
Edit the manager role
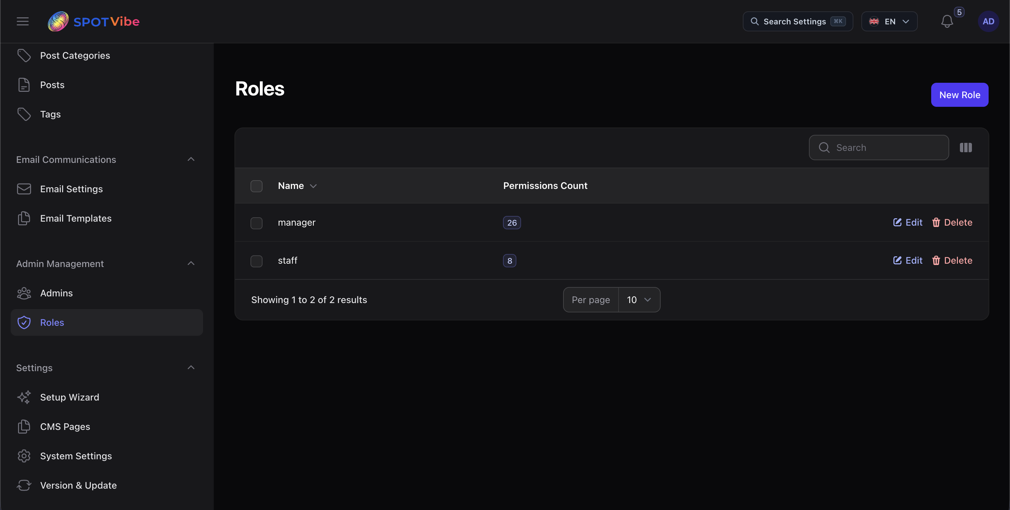908,223
